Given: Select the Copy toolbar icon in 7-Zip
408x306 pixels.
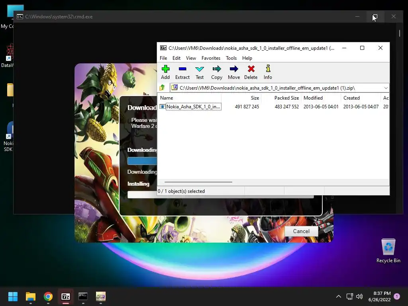Looking at the screenshot, I should click(217, 73).
